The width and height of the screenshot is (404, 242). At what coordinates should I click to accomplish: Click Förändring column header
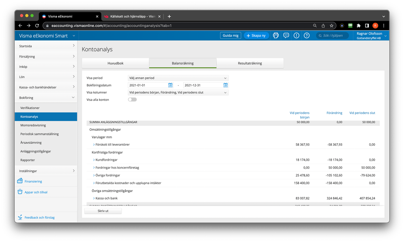coord(334,113)
